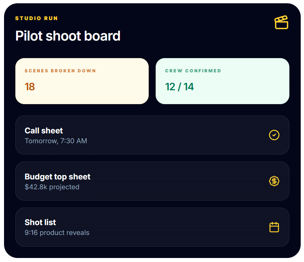Click the 18 scenes count

click(x=30, y=87)
